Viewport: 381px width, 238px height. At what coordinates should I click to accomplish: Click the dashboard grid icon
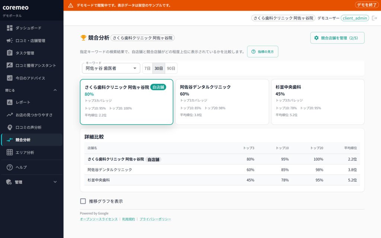coord(9,28)
